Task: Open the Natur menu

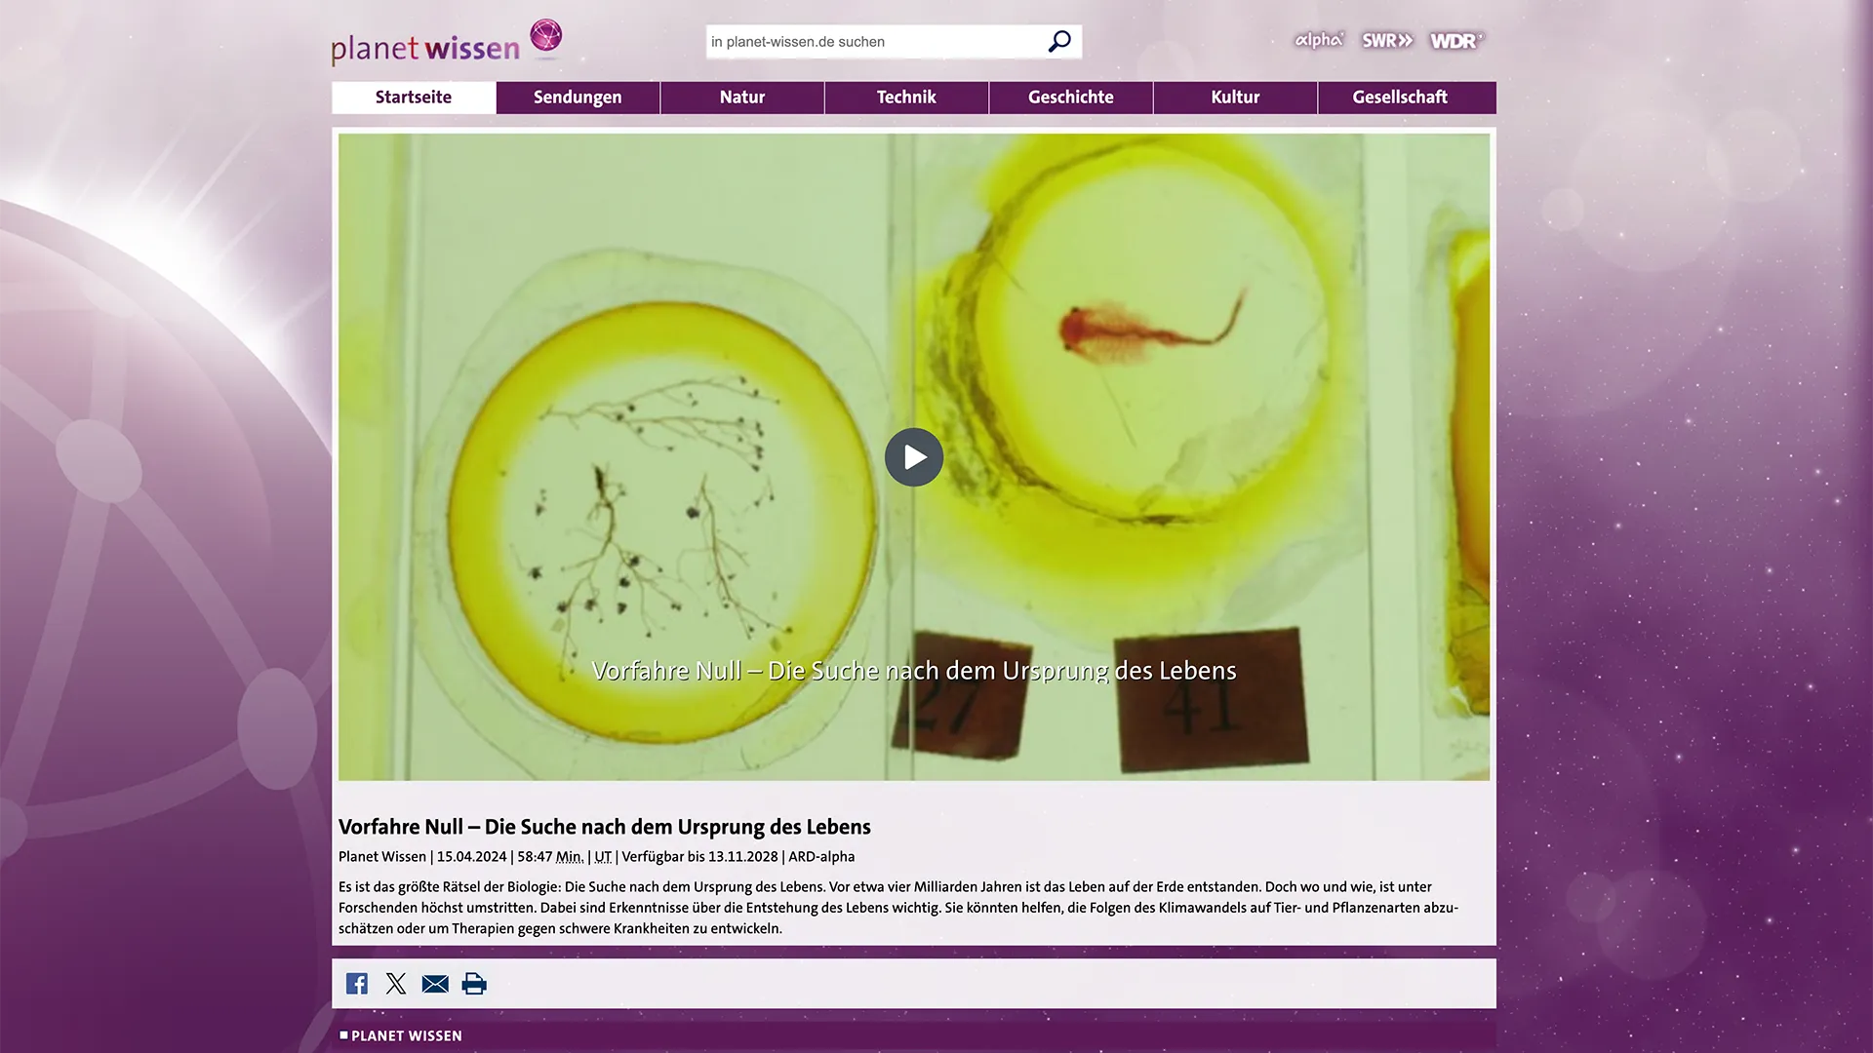Action: [x=742, y=97]
